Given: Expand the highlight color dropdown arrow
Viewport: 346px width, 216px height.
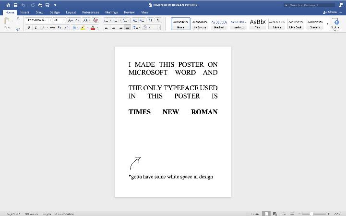Looking at the screenshot, I should [88, 27].
